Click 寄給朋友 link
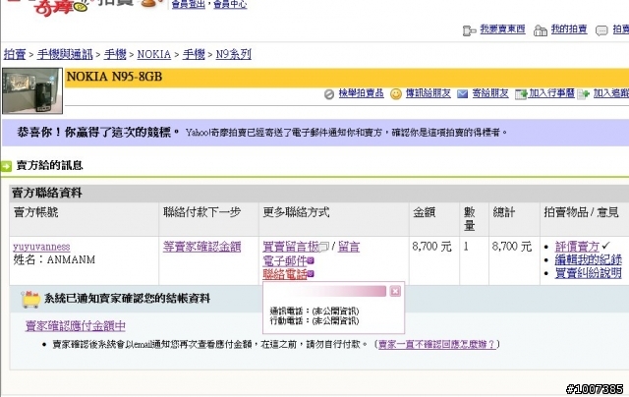This screenshot has height=397, width=629. (x=490, y=93)
